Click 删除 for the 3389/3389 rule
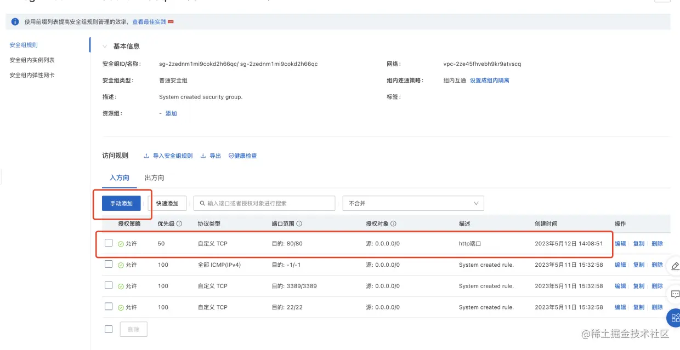The image size is (680, 350). pyautogui.click(x=657, y=286)
